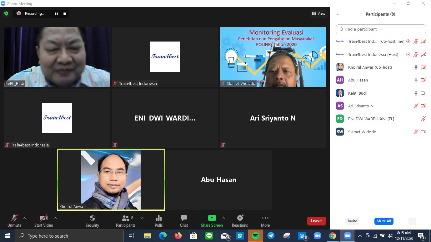The width and height of the screenshot is (431, 242).
Task: Collapse the Participants panel chevron
Action: [338, 14]
